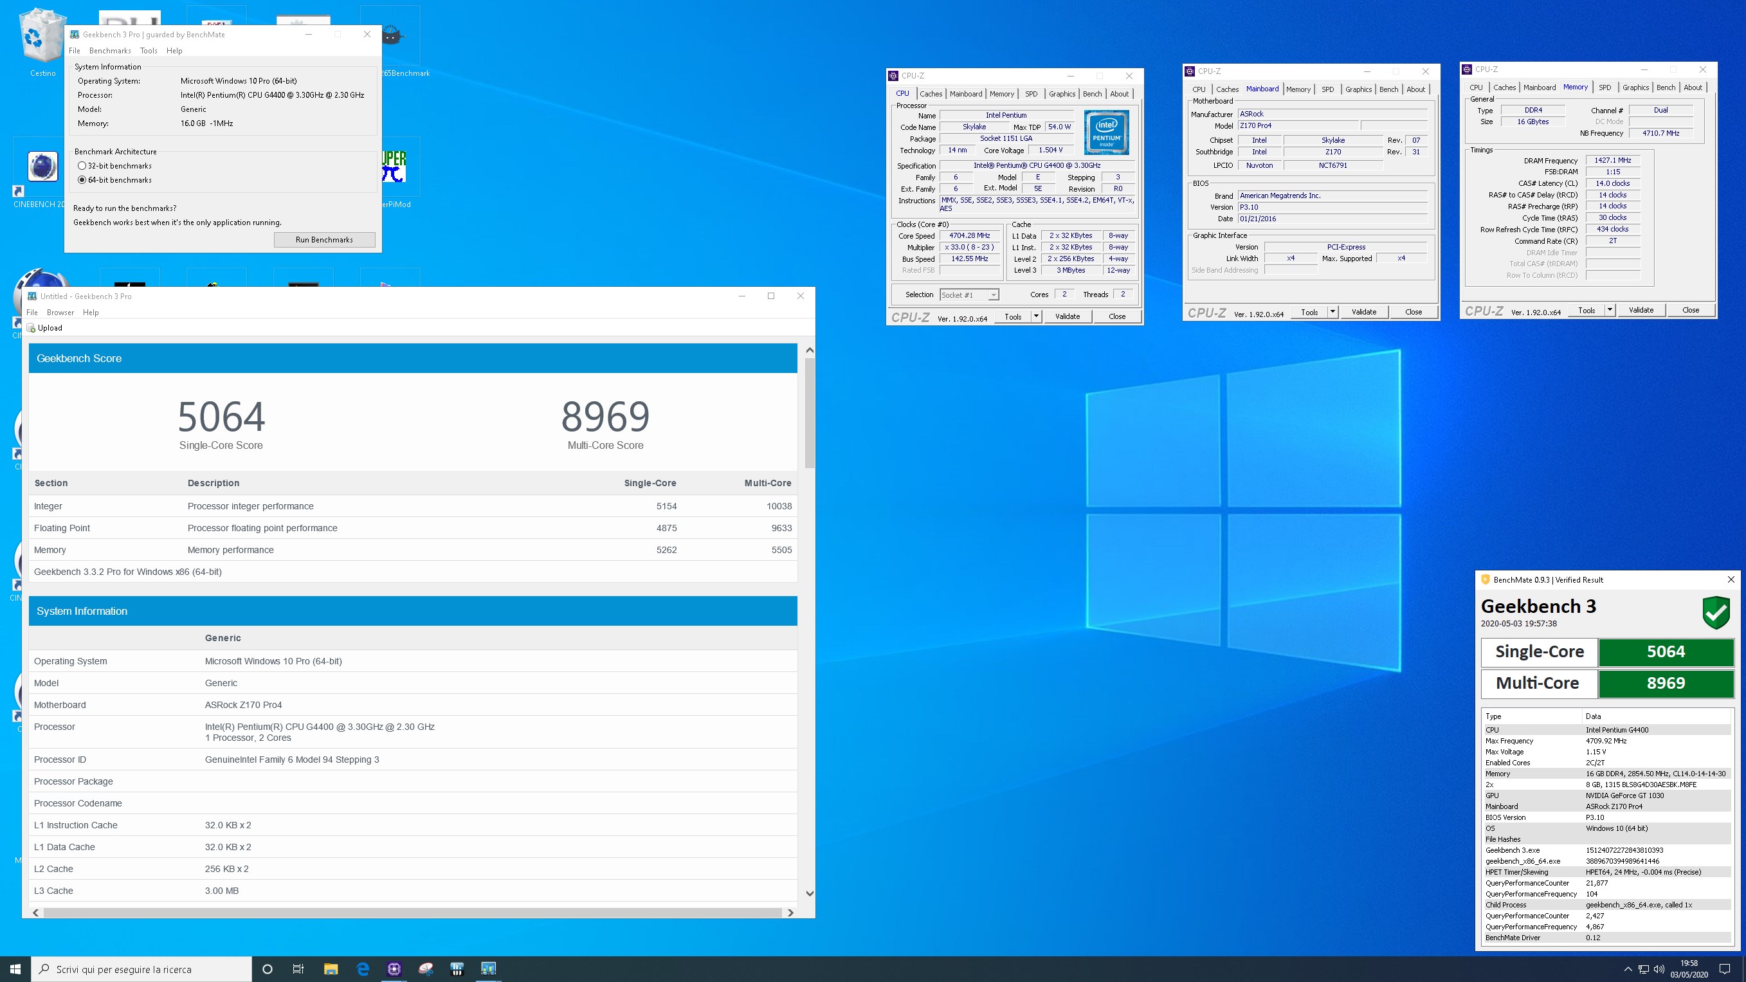Screen dimensions: 1746x982
Task: Click the DRAM Frequency value 1427.1 MHz
Action: point(1612,161)
